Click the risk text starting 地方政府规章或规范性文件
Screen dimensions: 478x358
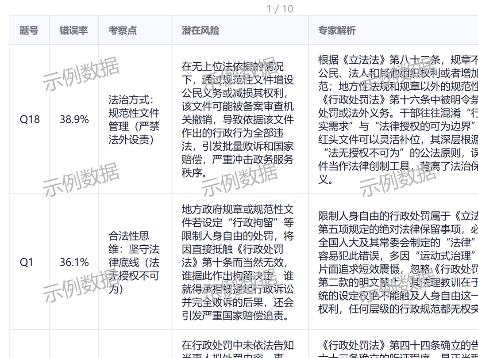click(x=238, y=262)
